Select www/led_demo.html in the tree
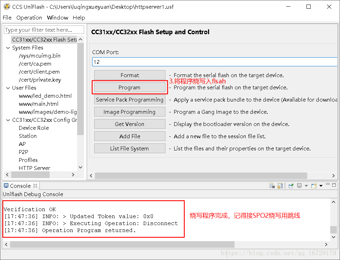The height and width of the screenshot is (260, 340). coord(45,96)
